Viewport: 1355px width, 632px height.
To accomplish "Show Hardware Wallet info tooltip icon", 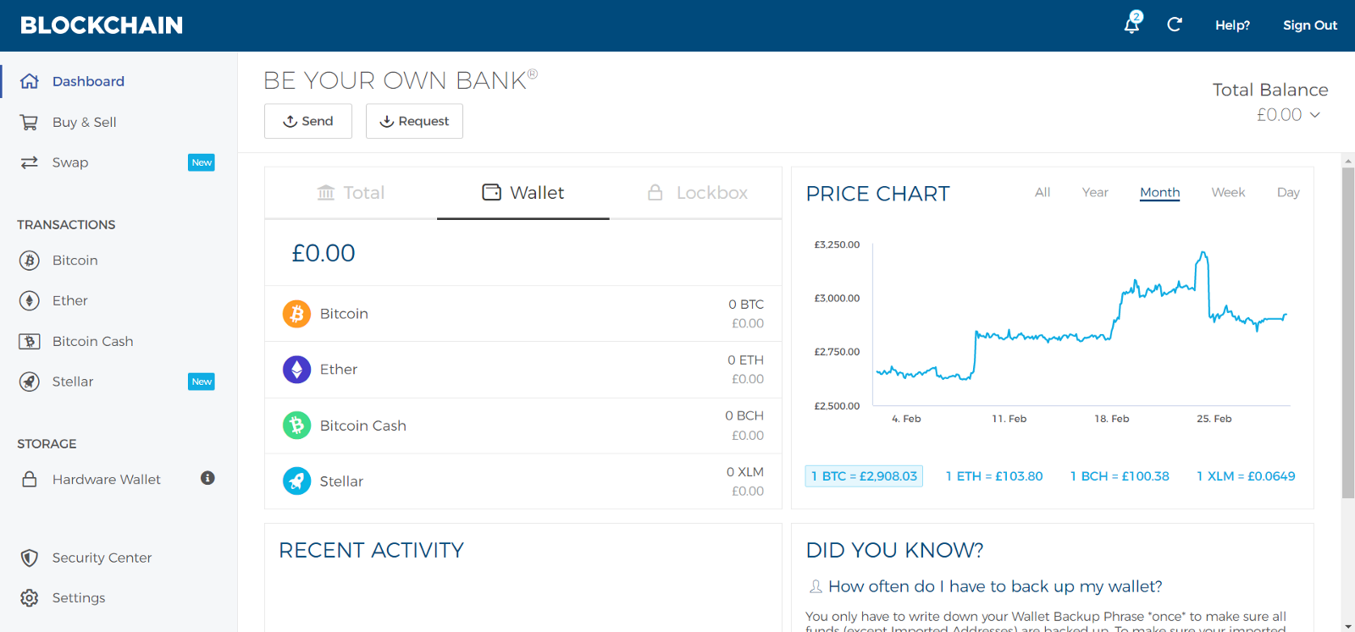I will 207,478.
